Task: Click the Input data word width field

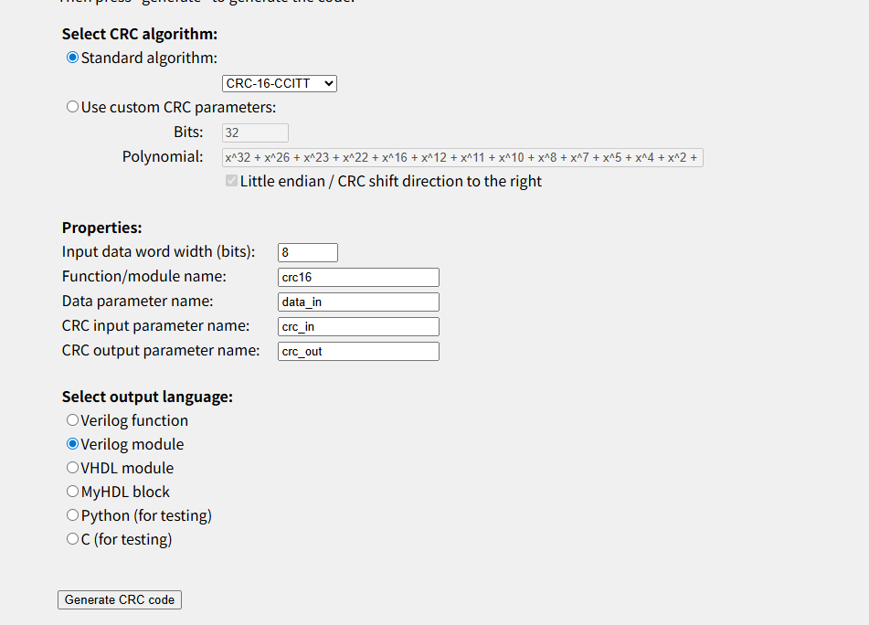Action: (x=308, y=252)
